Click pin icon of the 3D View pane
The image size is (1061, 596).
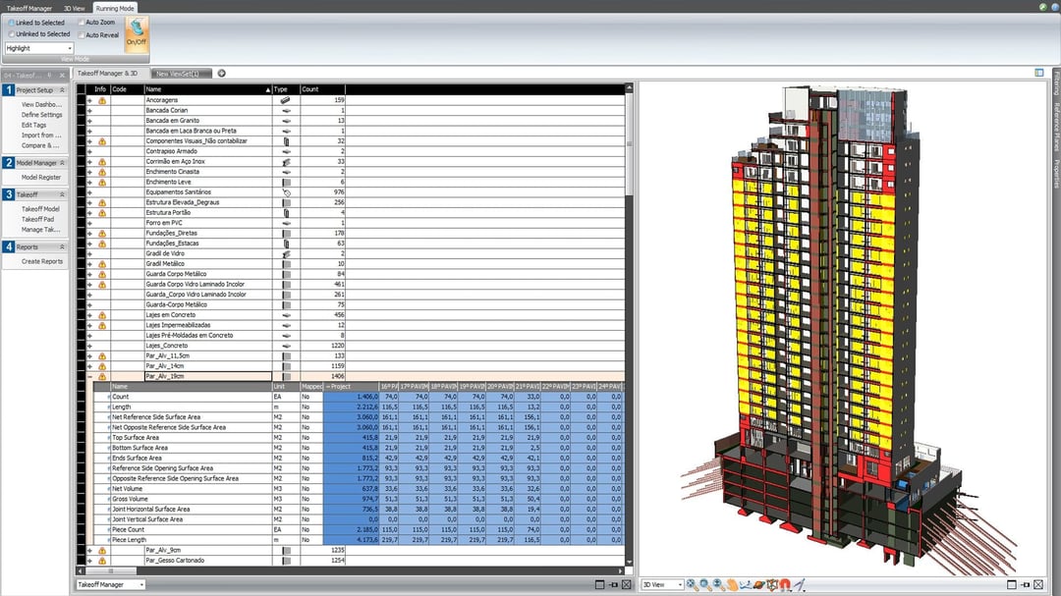click(1025, 584)
